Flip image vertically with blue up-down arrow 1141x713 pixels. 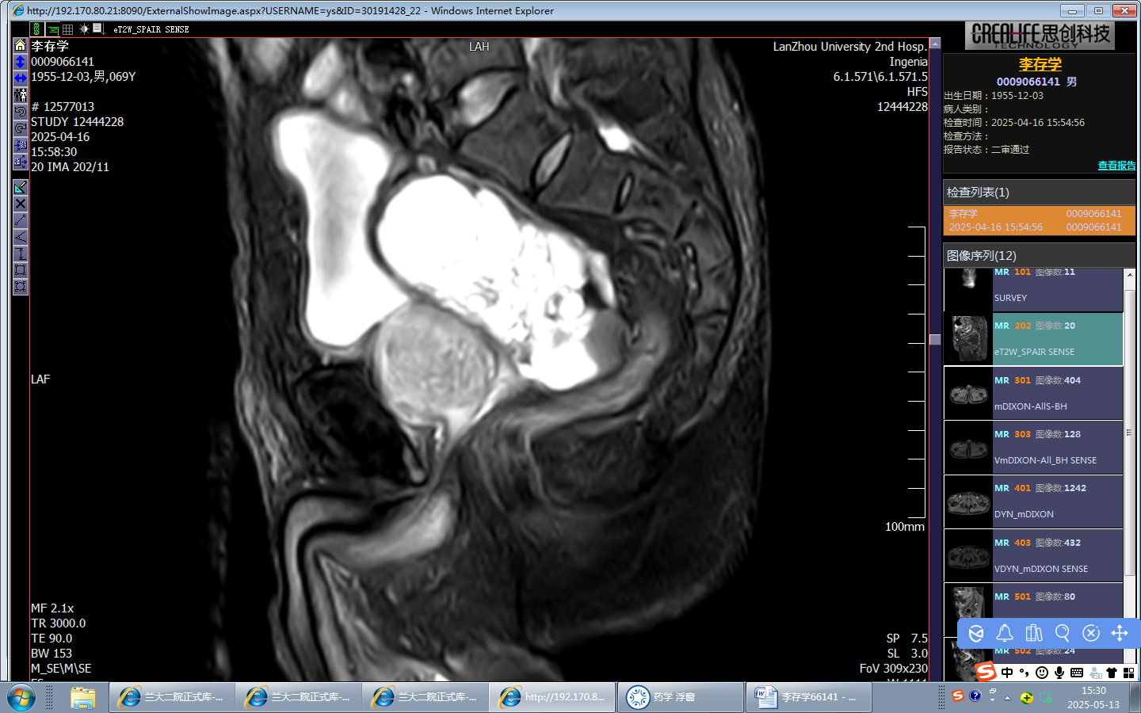[x=20, y=62]
